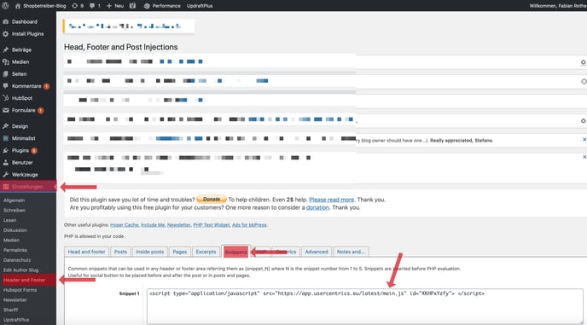Open Hubspot Forms submenu

[x=20, y=290]
